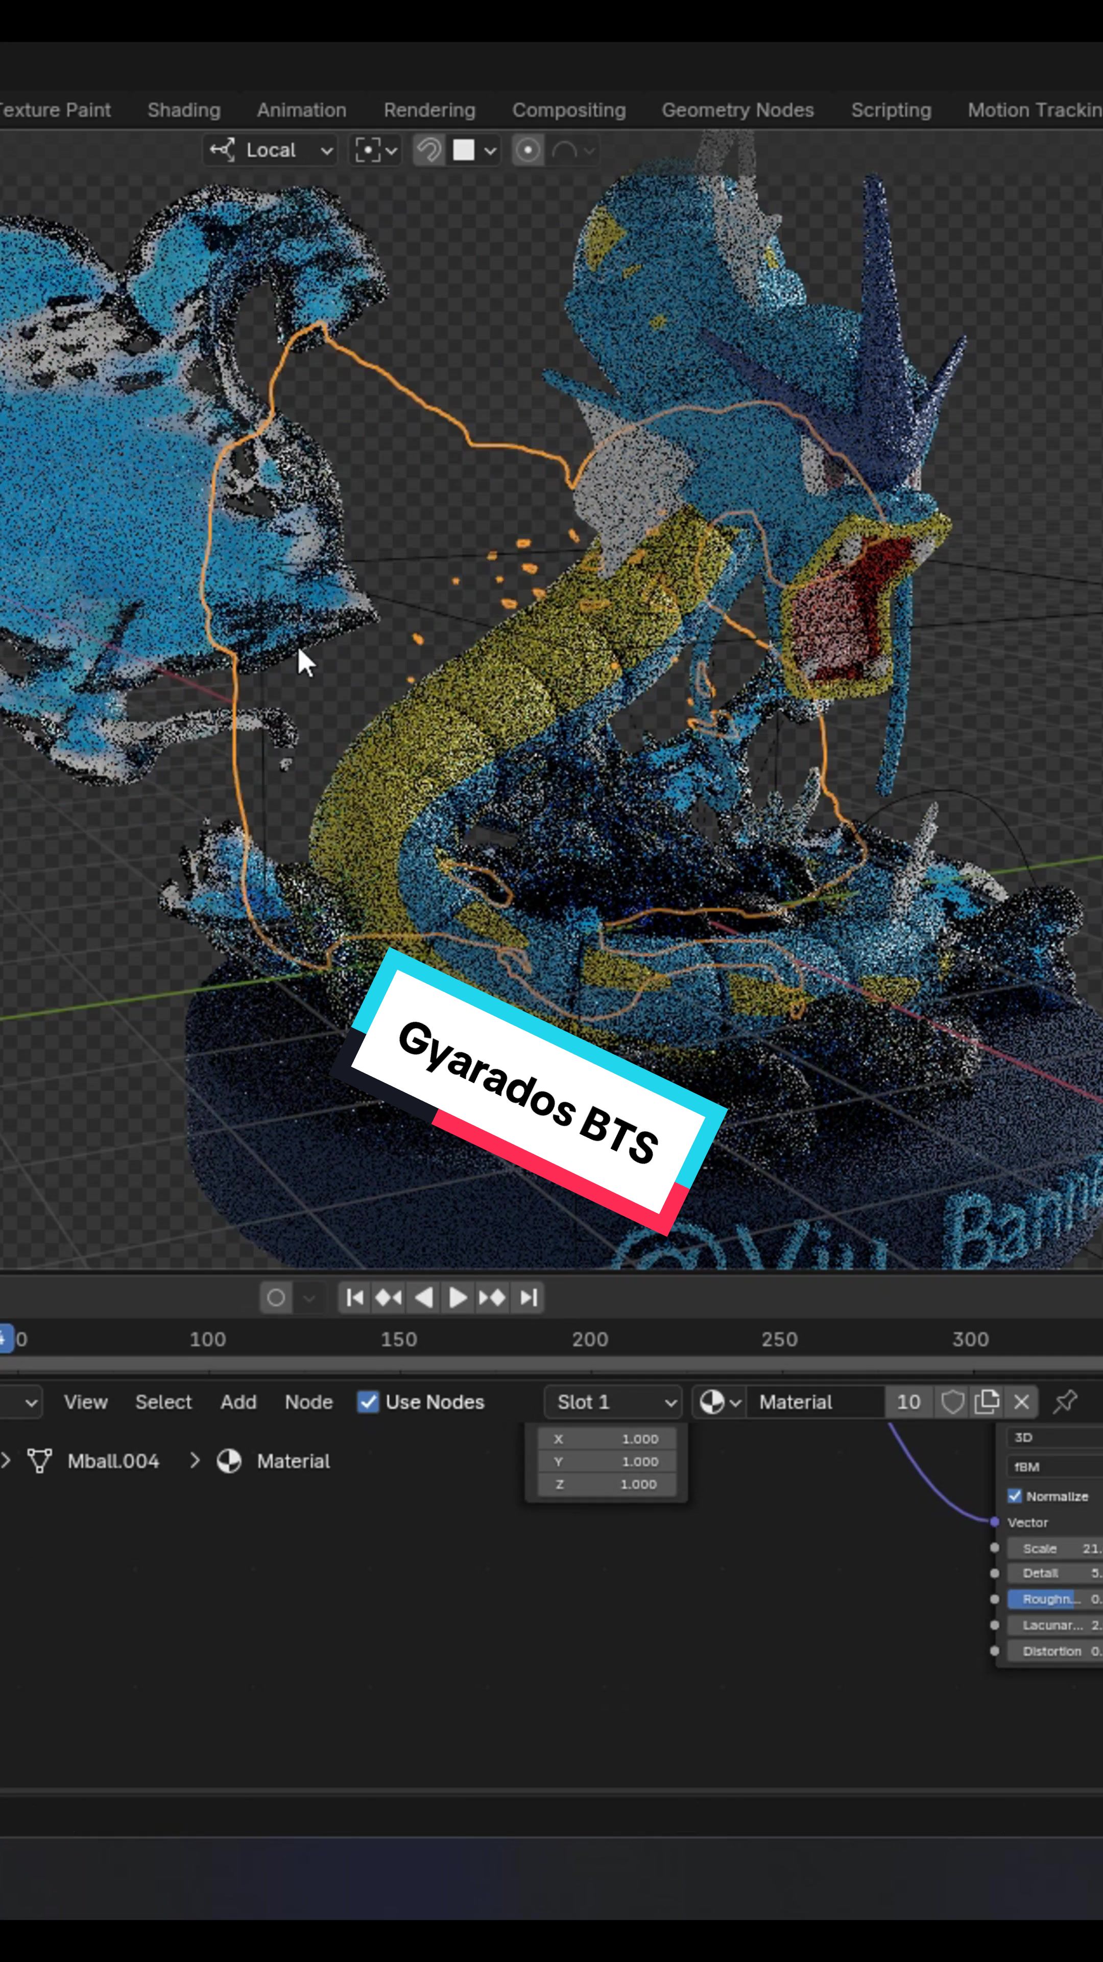Open the 3D dimensions dropdown on noise node

click(1055, 1437)
